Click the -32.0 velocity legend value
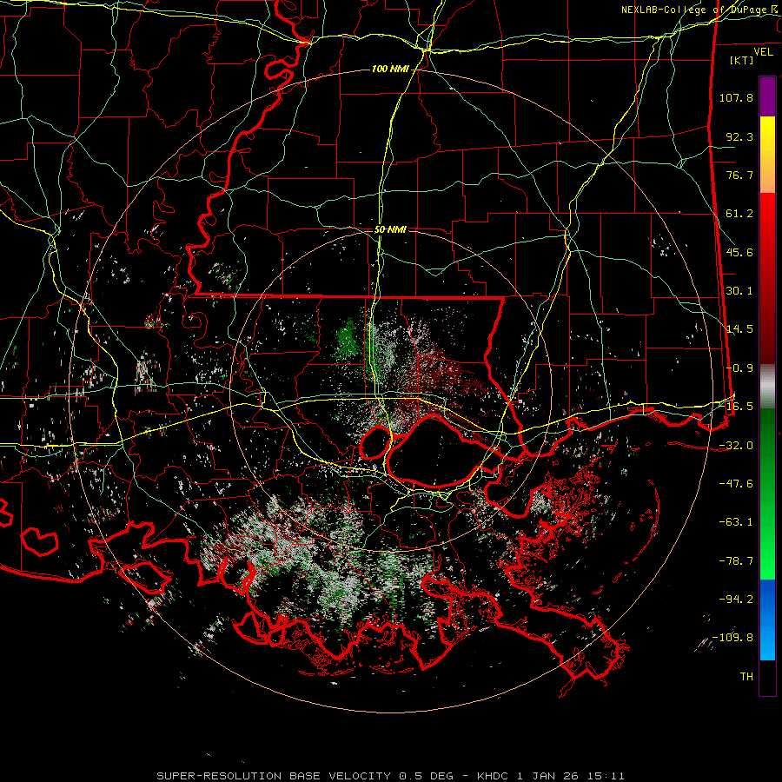The width and height of the screenshot is (782, 782). tap(736, 446)
